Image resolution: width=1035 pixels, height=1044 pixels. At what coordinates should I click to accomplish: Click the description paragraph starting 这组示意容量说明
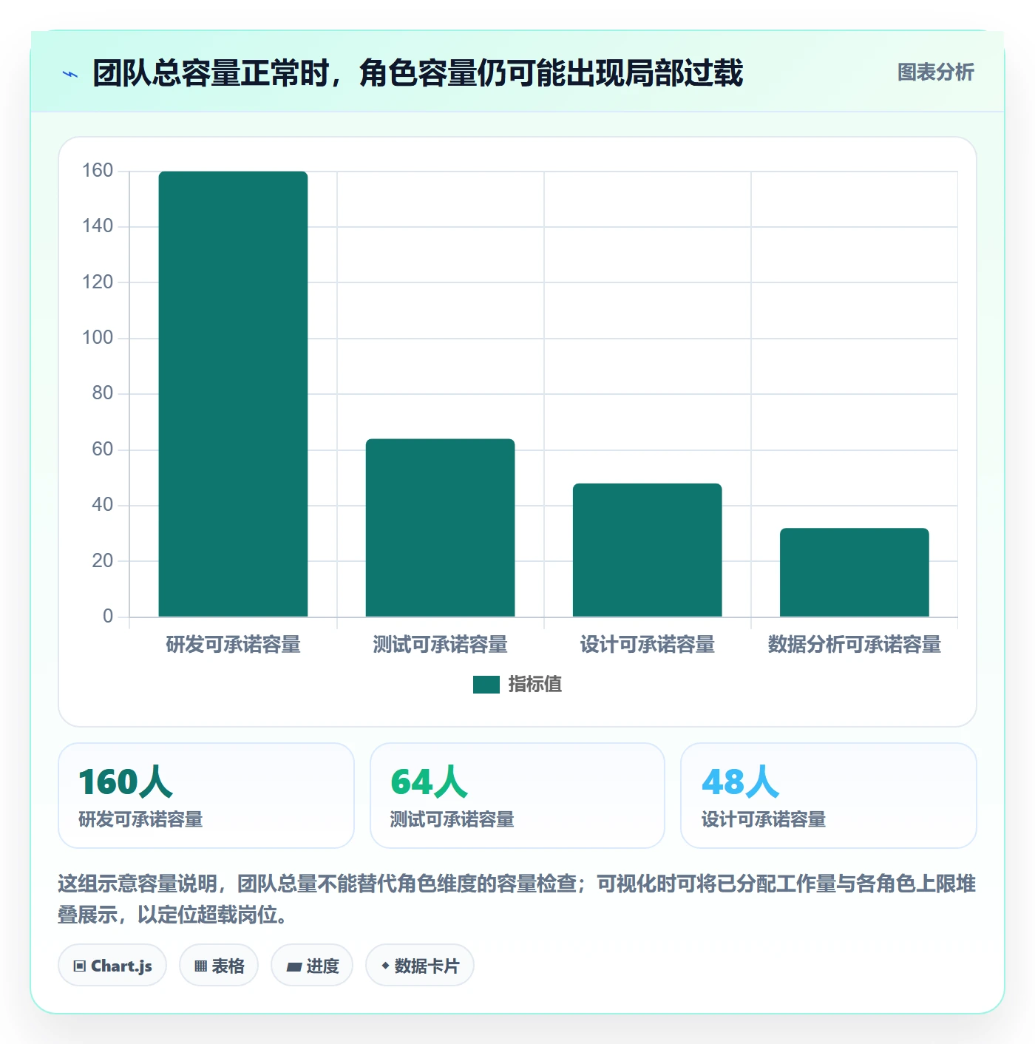(517, 899)
